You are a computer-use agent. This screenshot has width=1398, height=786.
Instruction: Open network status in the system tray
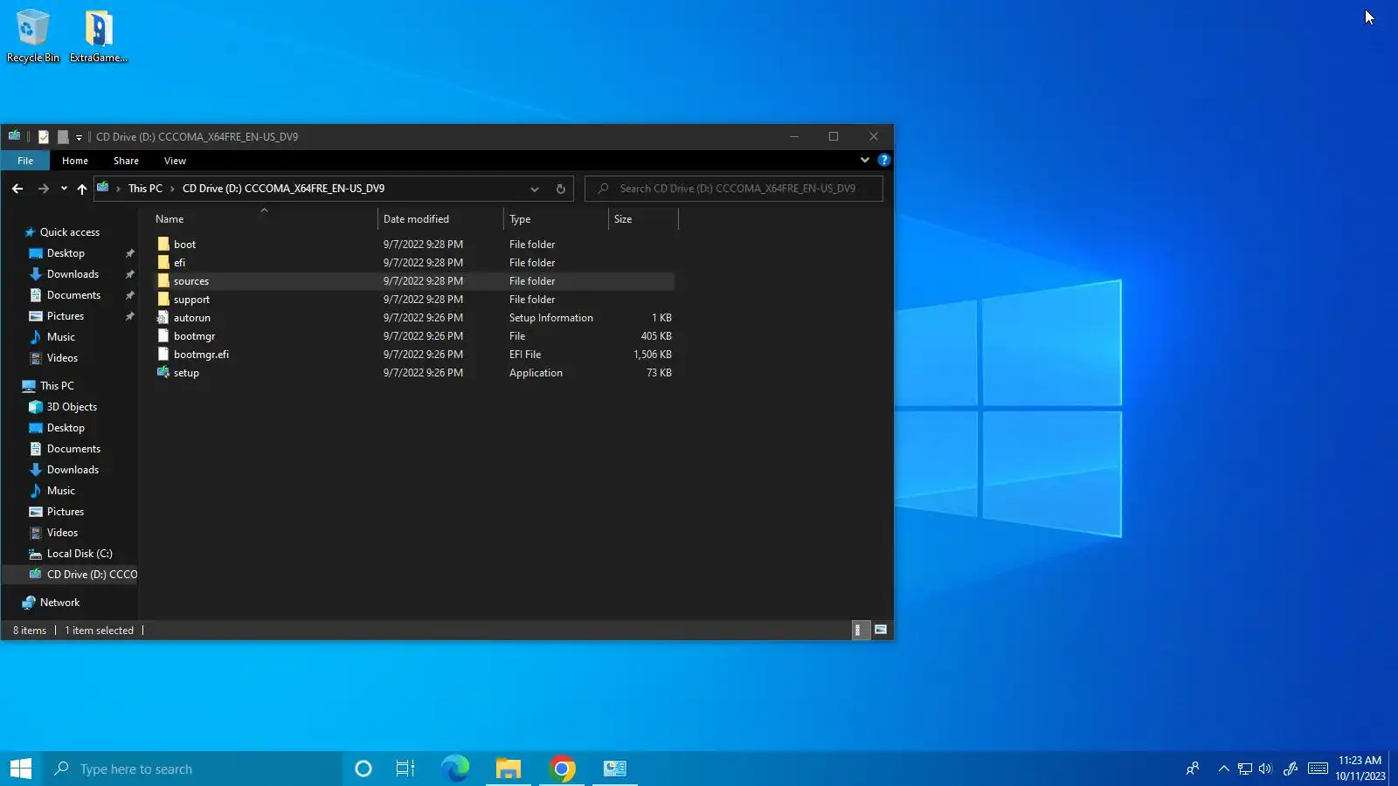1245,769
